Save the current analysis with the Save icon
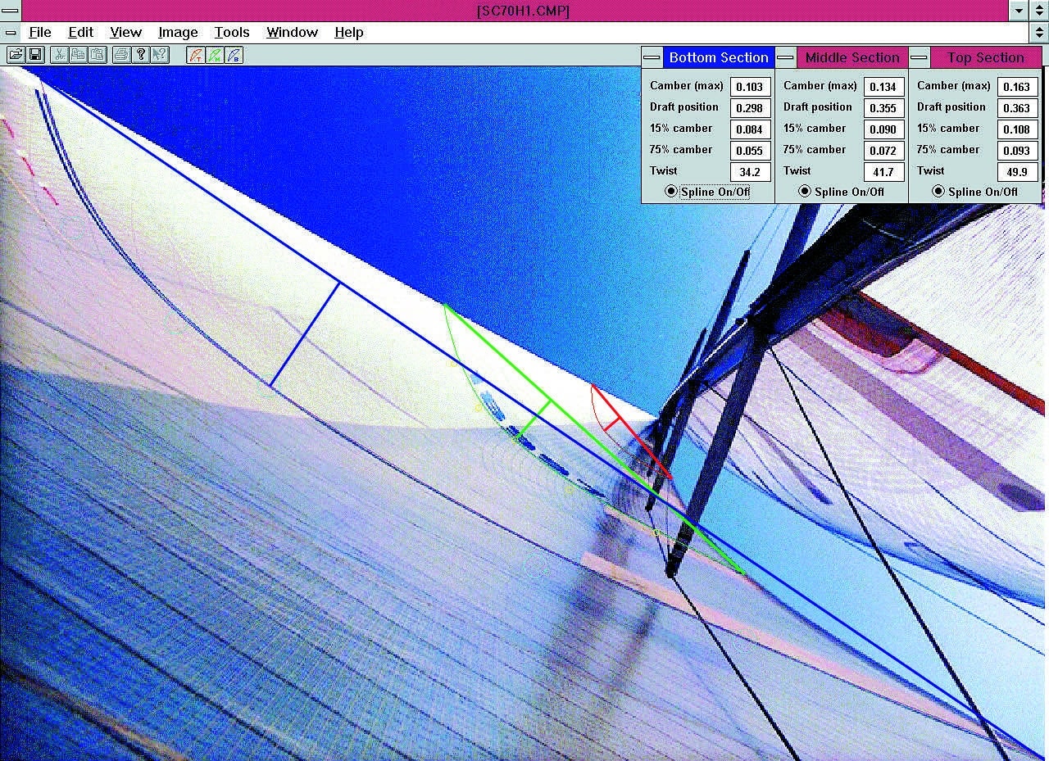This screenshot has height=761, width=1049. tap(36, 54)
